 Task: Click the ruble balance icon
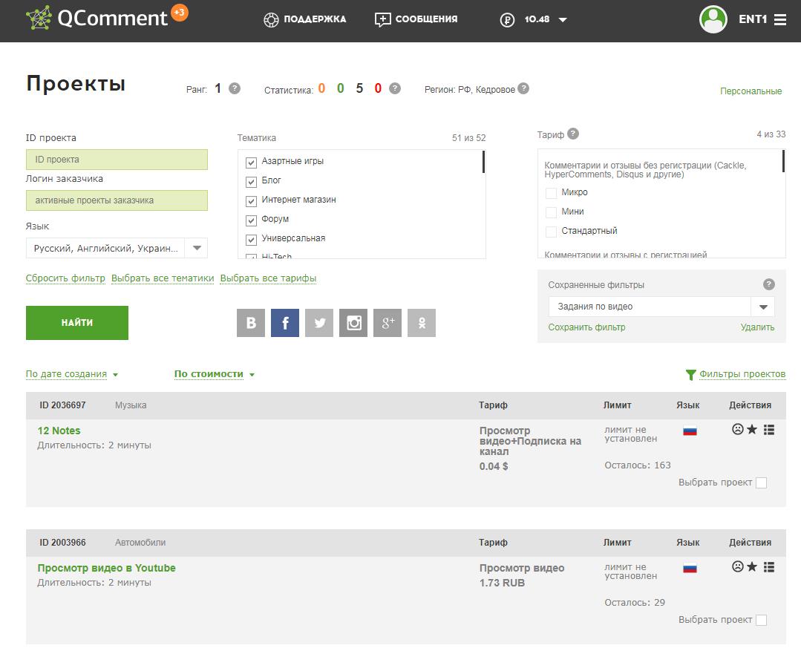[x=507, y=20]
